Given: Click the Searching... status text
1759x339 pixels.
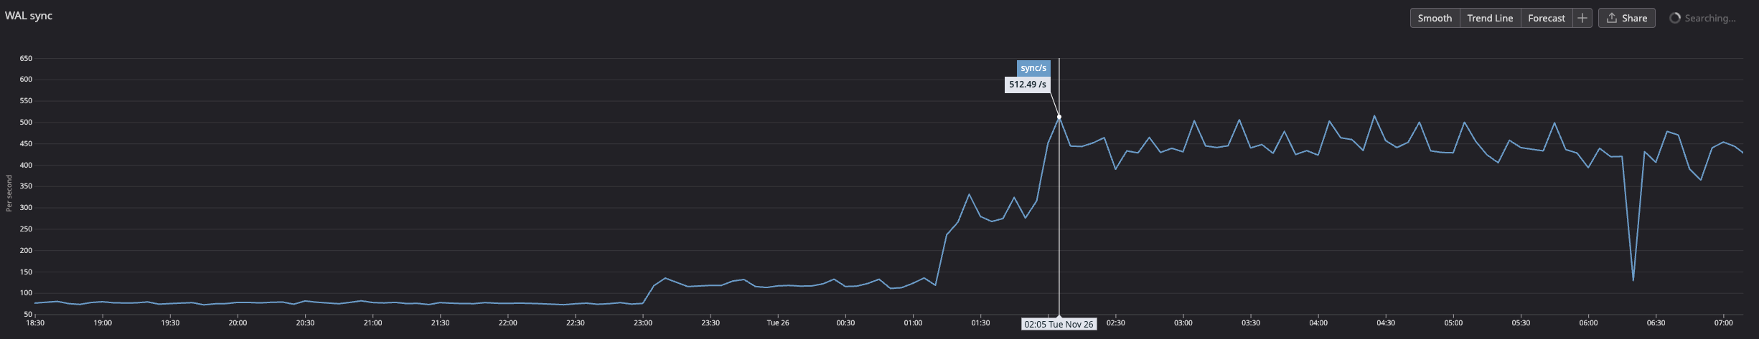Looking at the screenshot, I should pos(1709,18).
